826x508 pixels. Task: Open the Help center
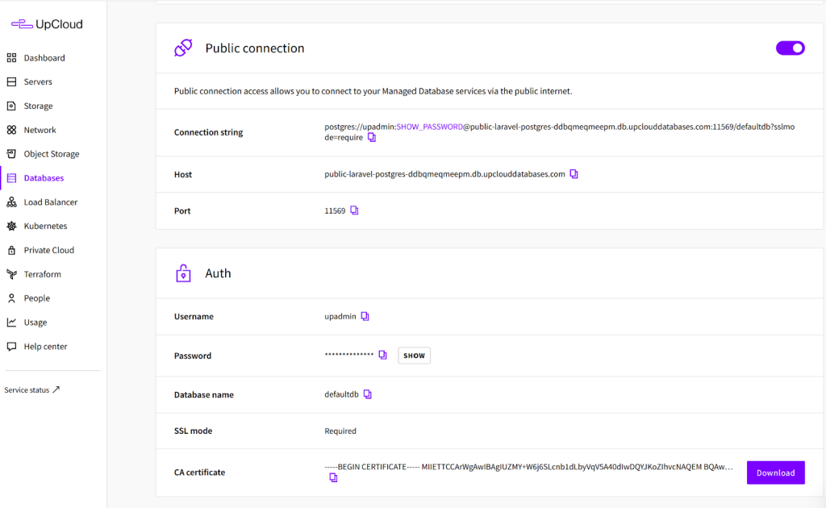[x=45, y=347]
